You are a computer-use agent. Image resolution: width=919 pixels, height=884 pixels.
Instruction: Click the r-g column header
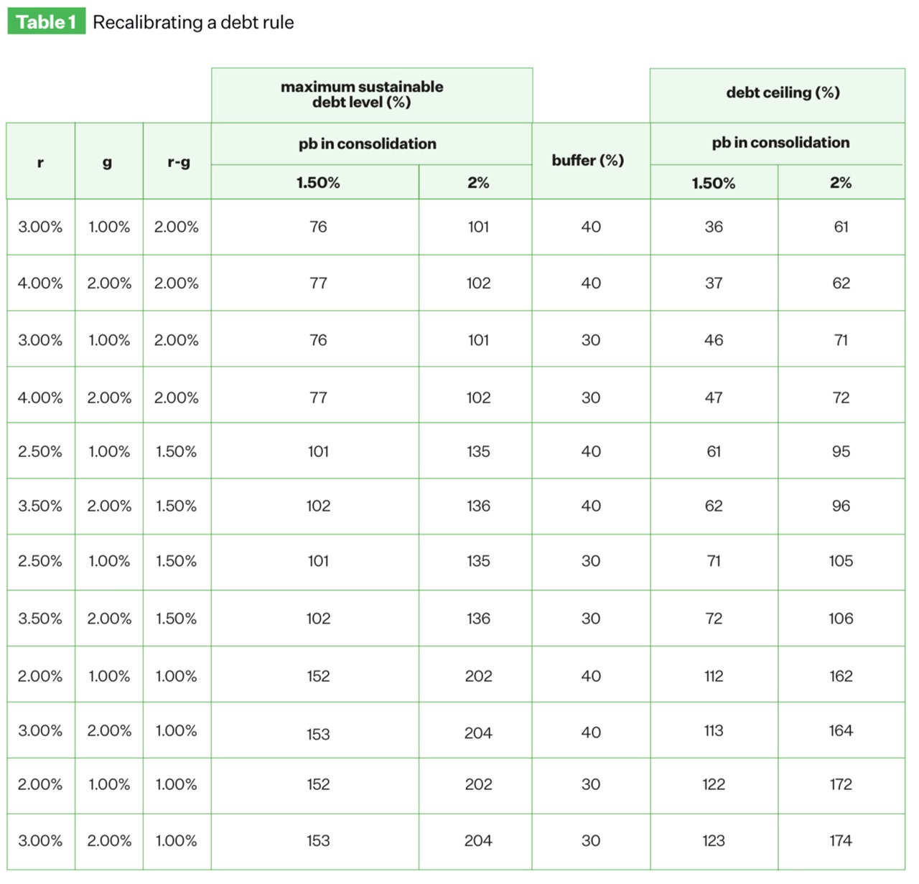click(178, 161)
